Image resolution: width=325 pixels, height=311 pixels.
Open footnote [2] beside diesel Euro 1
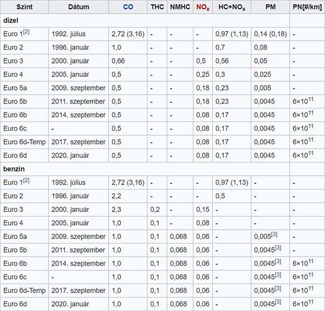26,32
